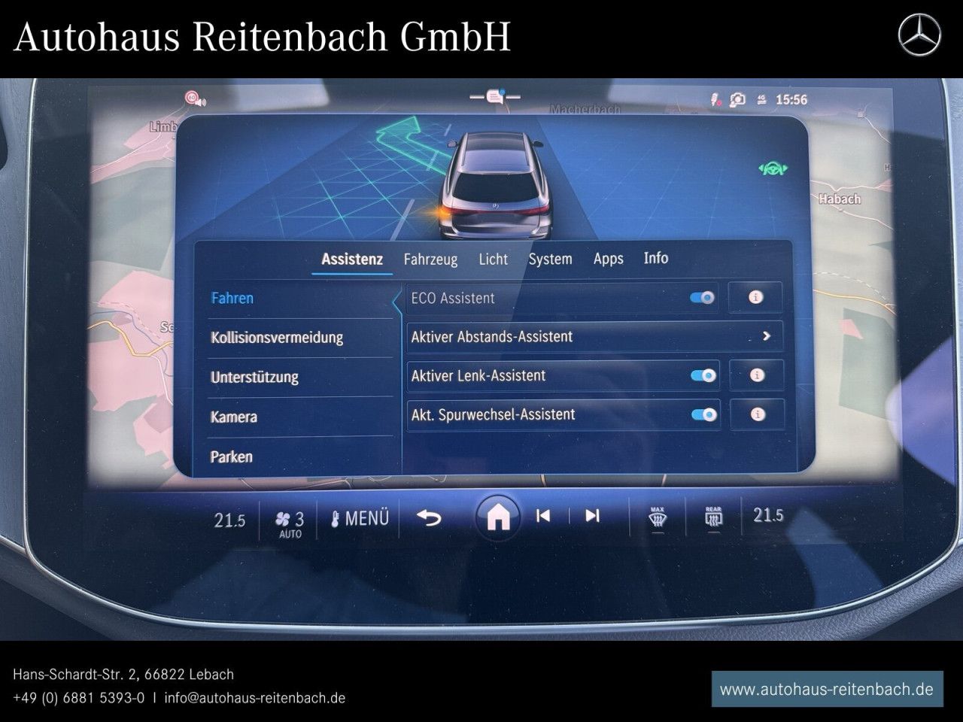Turn off Akt. Spurwechsel-Assistent switch
Viewport: 963px width, 722px height.
click(704, 414)
